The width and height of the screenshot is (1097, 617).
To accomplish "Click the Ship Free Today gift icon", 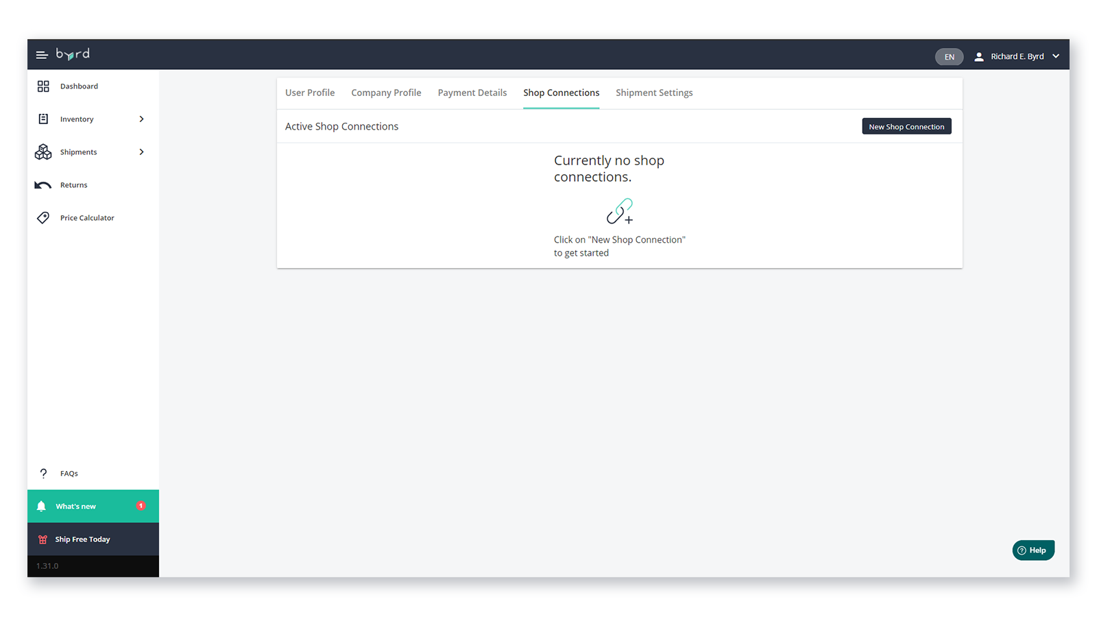I will click(43, 540).
